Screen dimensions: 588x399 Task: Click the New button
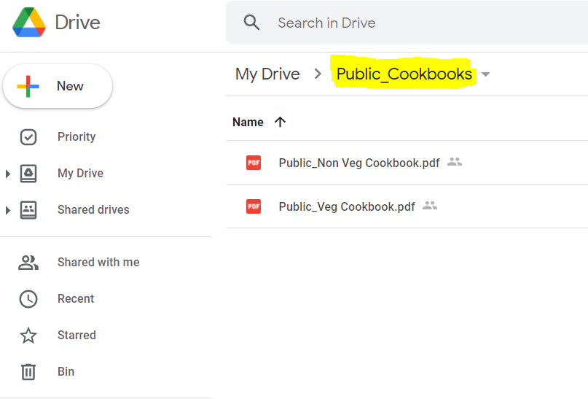[x=58, y=86]
